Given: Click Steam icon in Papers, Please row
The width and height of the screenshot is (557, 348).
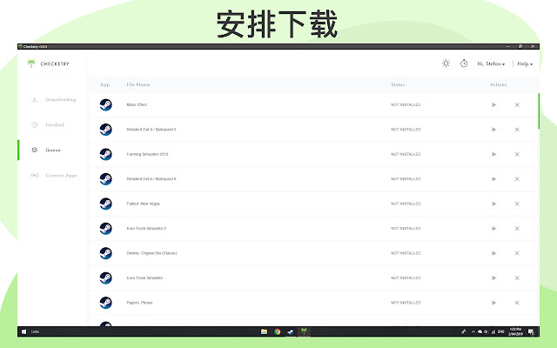Looking at the screenshot, I should click(106, 303).
